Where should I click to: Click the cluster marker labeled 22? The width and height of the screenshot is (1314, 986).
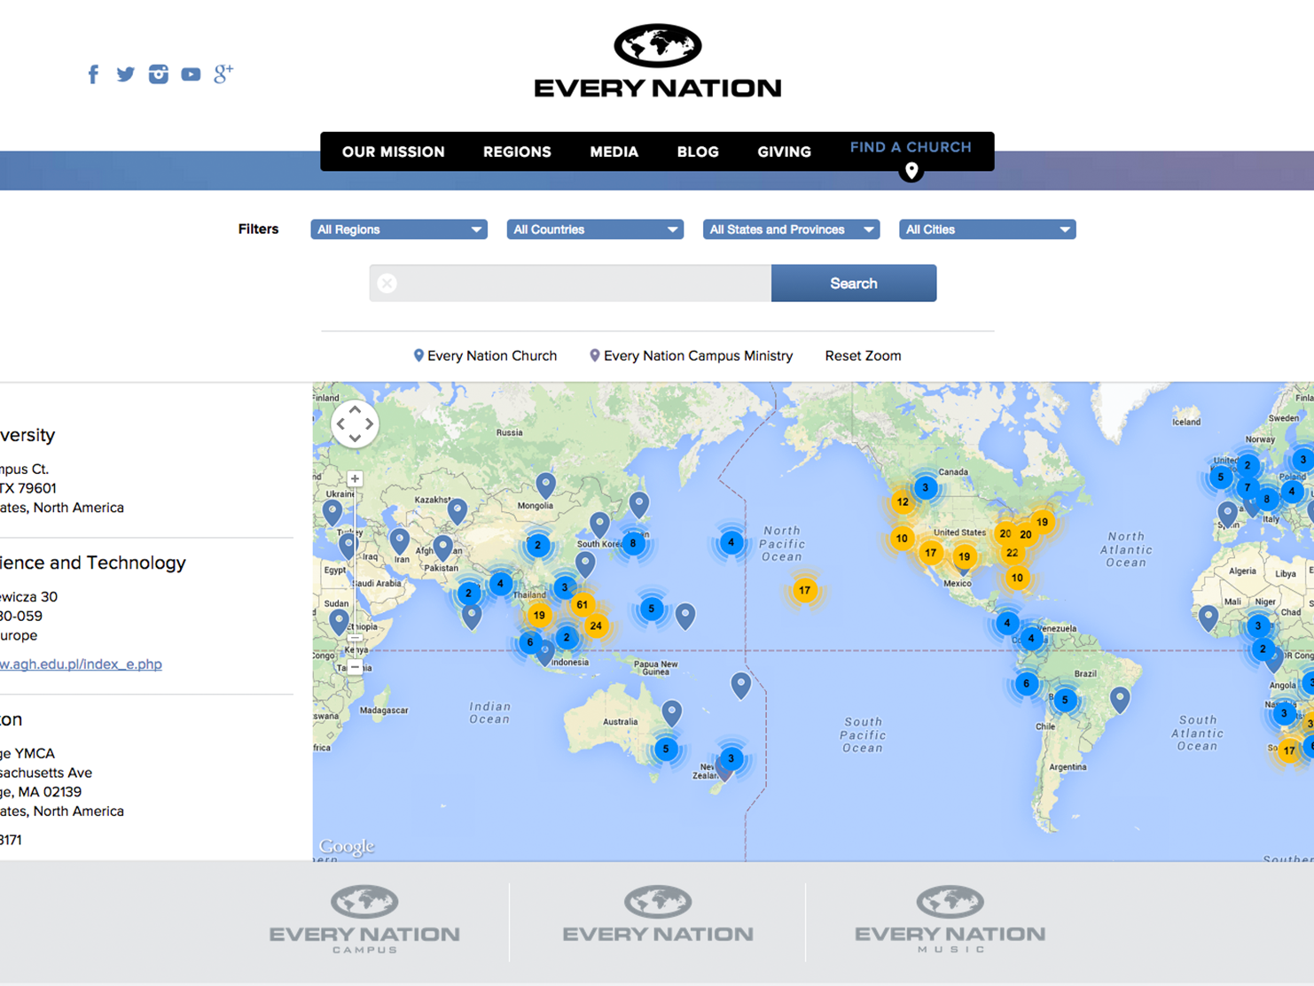pyautogui.click(x=1012, y=553)
